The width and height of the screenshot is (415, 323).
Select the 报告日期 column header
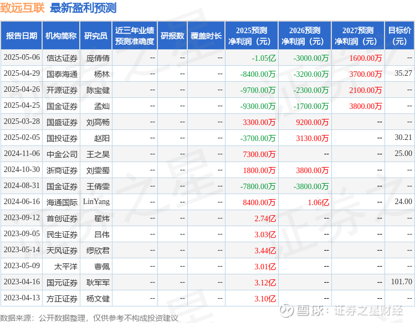(22, 35)
